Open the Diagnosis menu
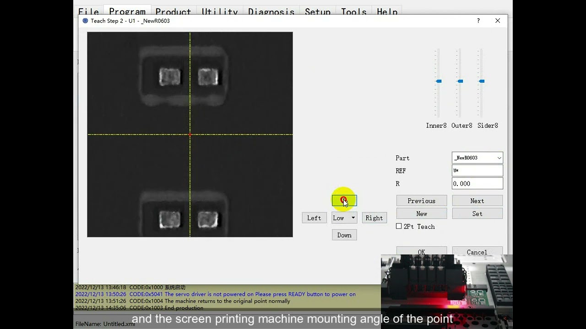This screenshot has width=586, height=329. click(x=271, y=11)
